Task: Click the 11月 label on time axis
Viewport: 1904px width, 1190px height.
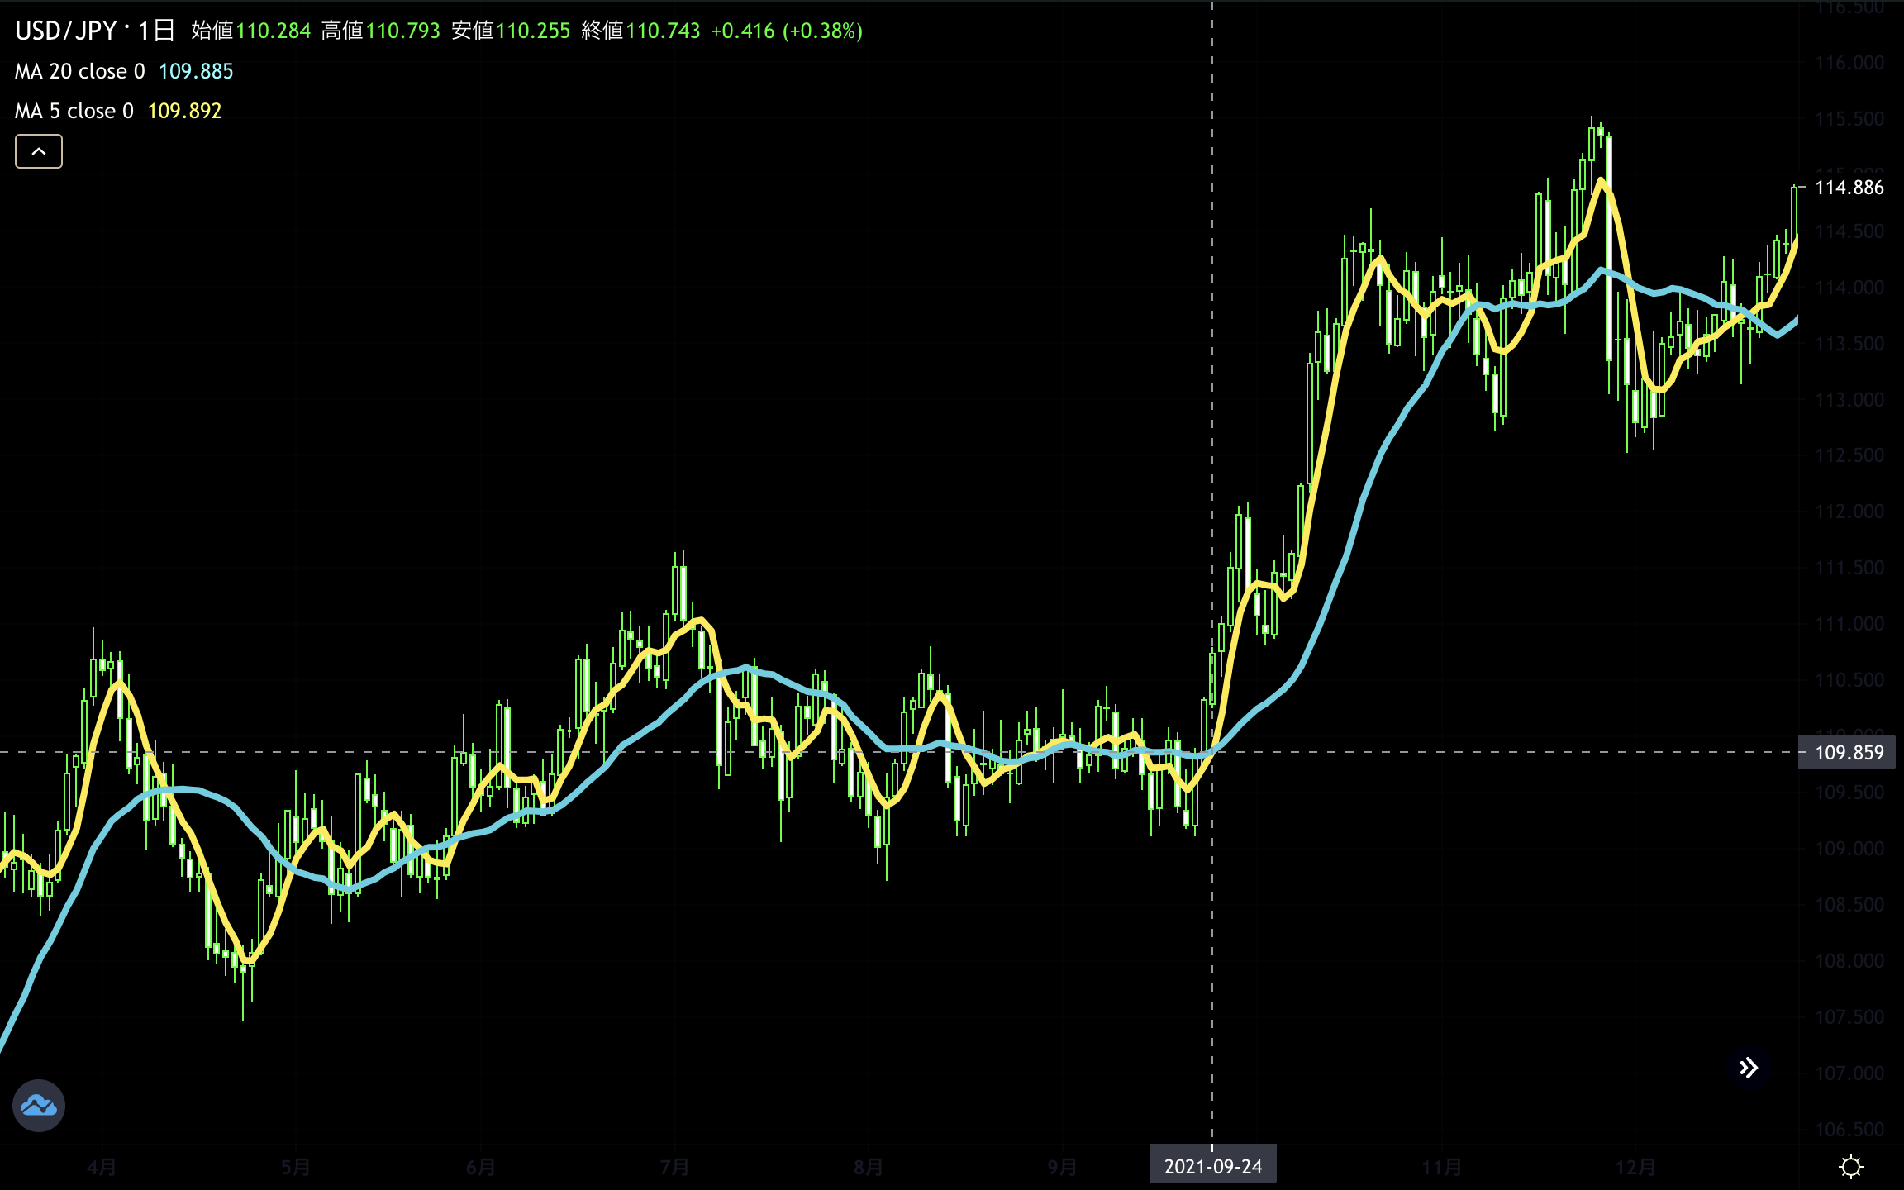Action: [x=1441, y=1167]
